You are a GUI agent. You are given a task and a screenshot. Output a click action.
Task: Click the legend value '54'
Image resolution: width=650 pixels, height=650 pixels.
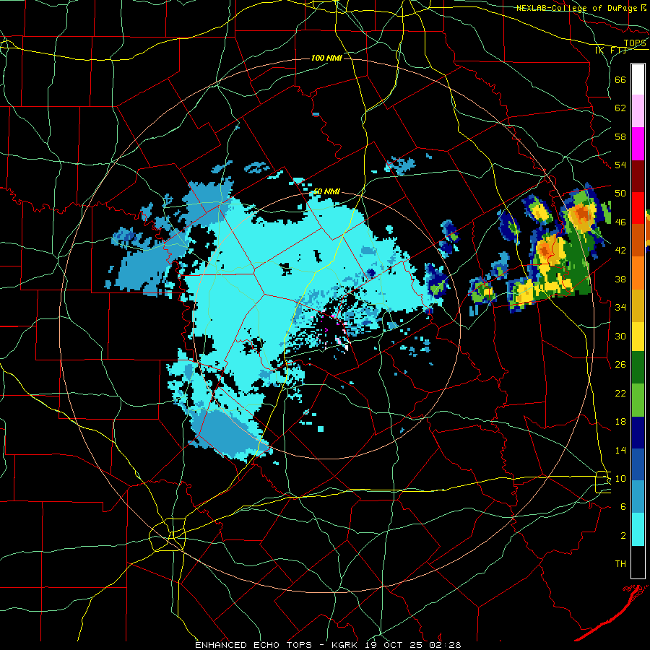point(620,165)
